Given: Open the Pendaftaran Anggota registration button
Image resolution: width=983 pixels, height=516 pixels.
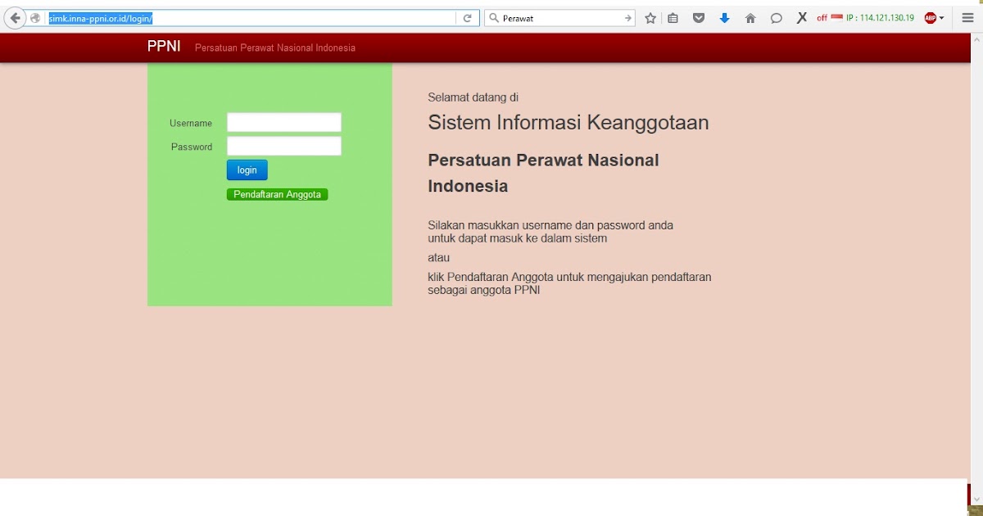Looking at the screenshot, I should click(277, 194).
